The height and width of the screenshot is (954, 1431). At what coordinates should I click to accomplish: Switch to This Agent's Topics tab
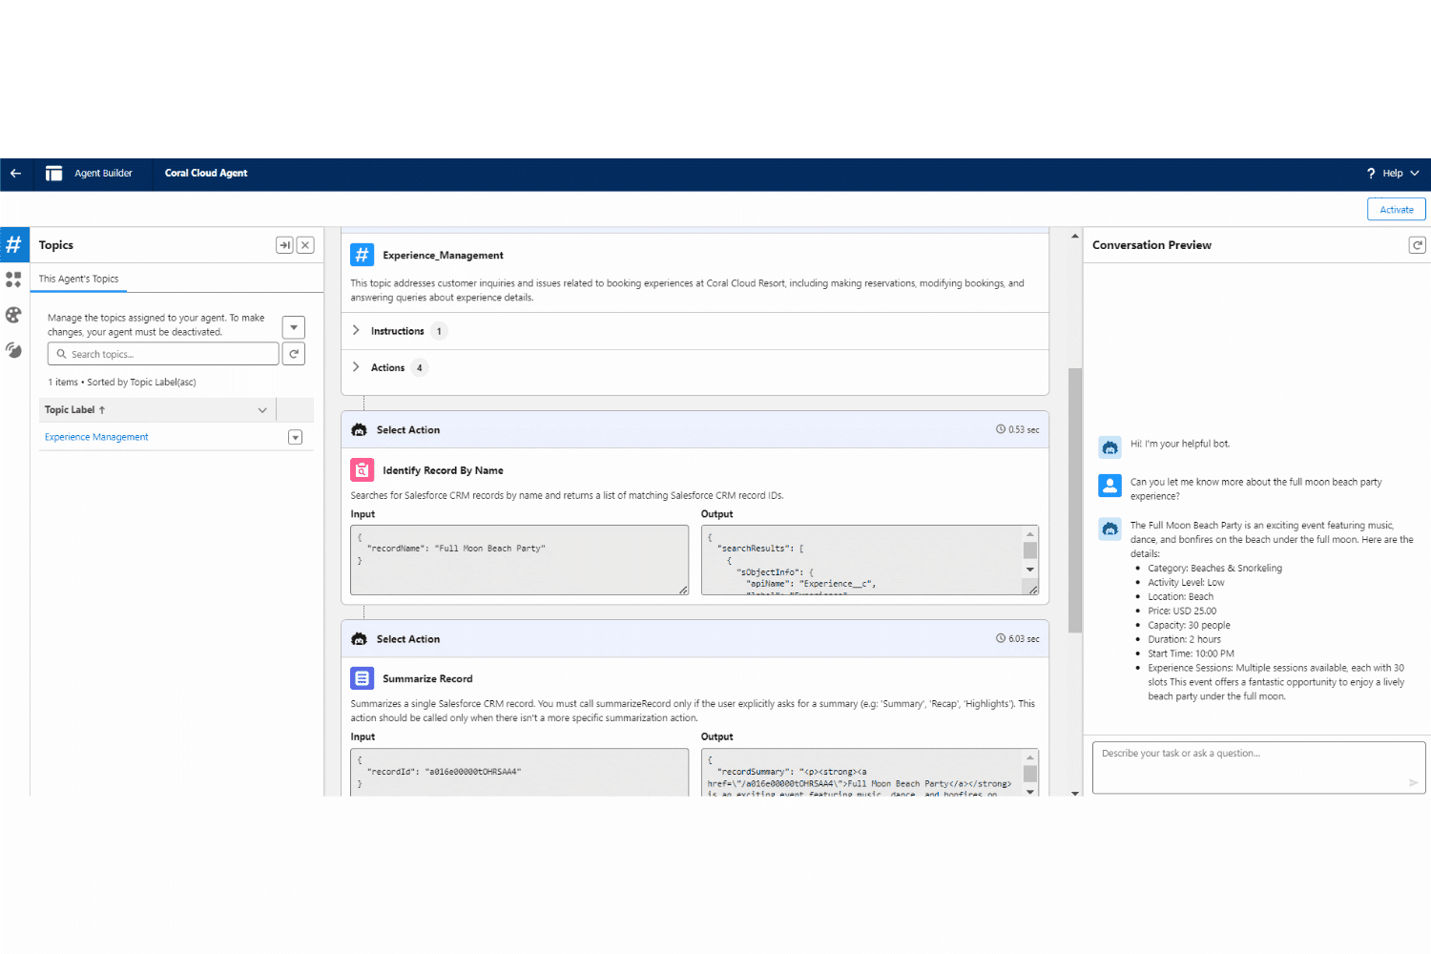pyautogui.click(x=79, y=279)
